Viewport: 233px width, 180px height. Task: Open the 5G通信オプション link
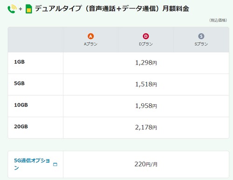[32, 164]
